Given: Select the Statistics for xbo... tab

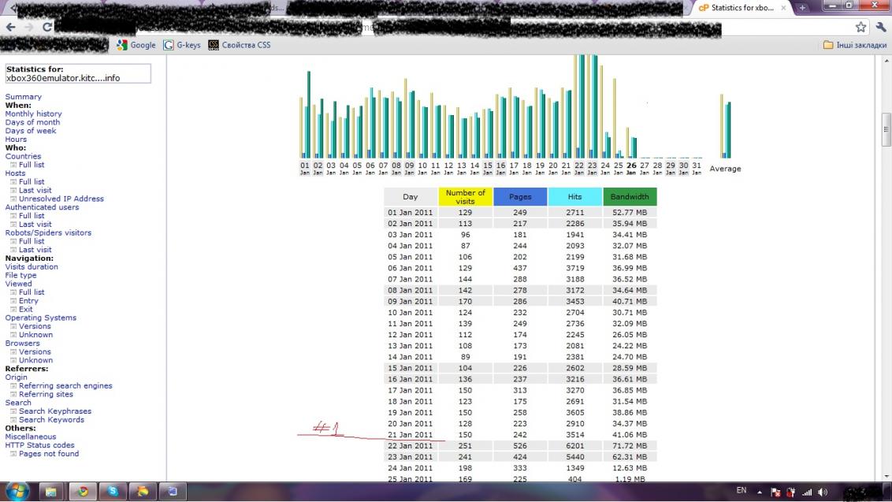Looking at the screenshot, I should click(741, 7).
